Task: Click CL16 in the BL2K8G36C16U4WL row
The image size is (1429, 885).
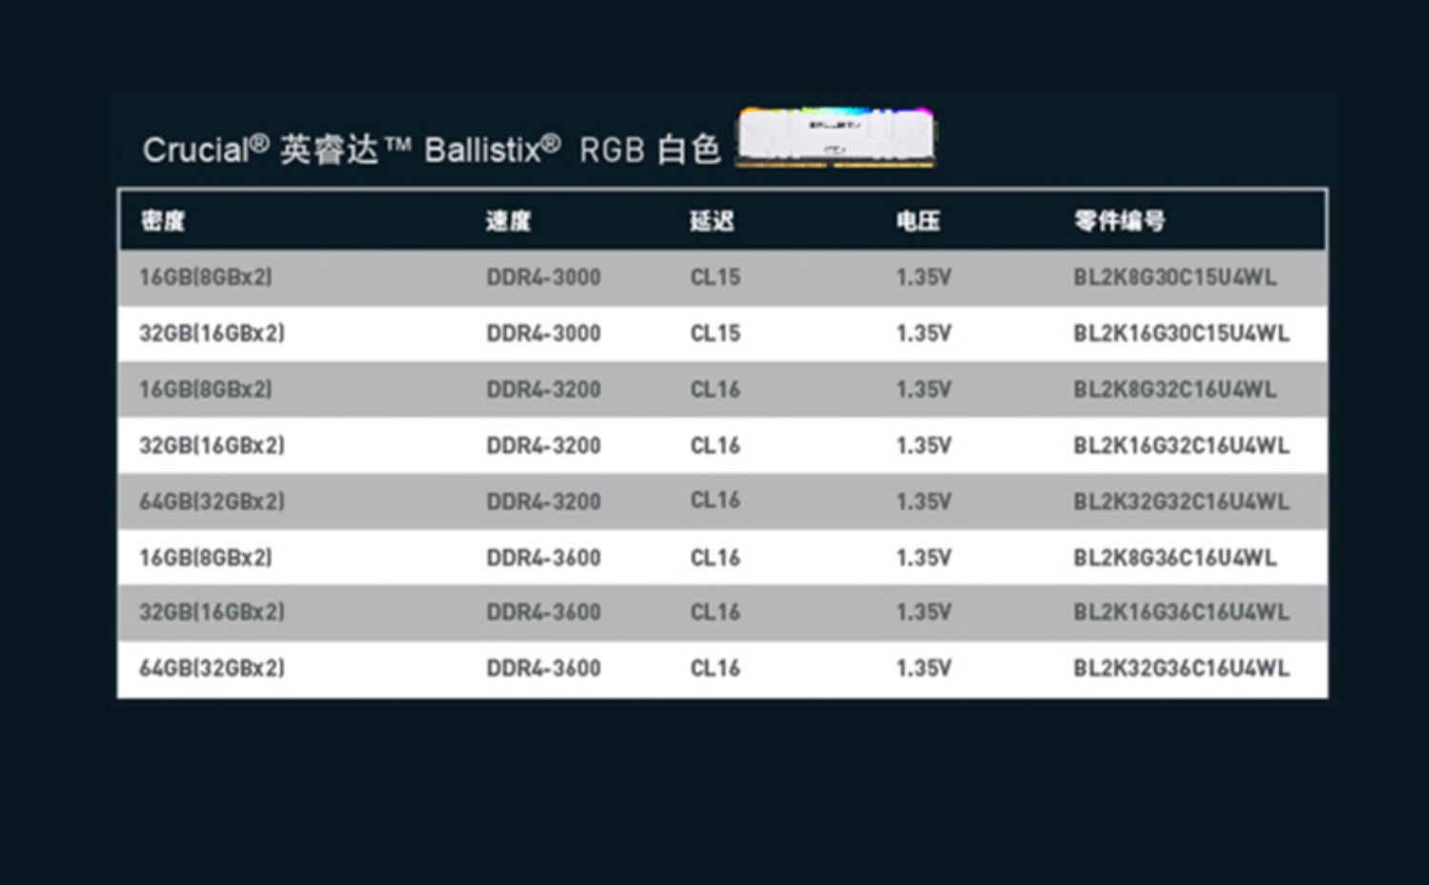Action: (x=715, y=557)
